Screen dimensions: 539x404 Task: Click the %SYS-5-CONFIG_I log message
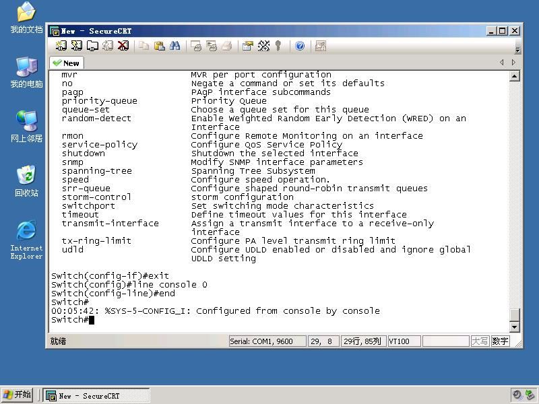pos(216,311)
